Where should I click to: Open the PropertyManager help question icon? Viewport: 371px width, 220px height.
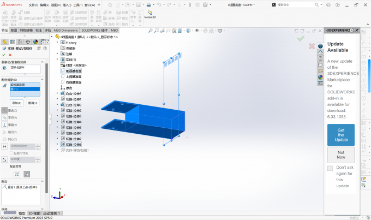click(45, 48)
